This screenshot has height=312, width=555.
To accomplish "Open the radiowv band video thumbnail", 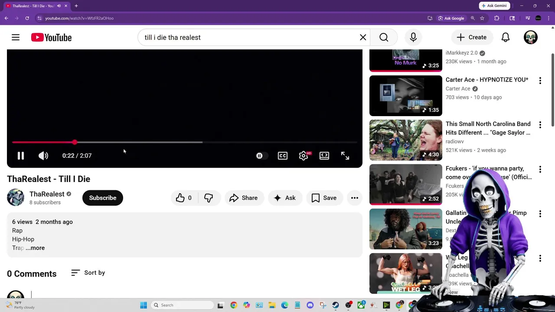I will pos(406,140).
